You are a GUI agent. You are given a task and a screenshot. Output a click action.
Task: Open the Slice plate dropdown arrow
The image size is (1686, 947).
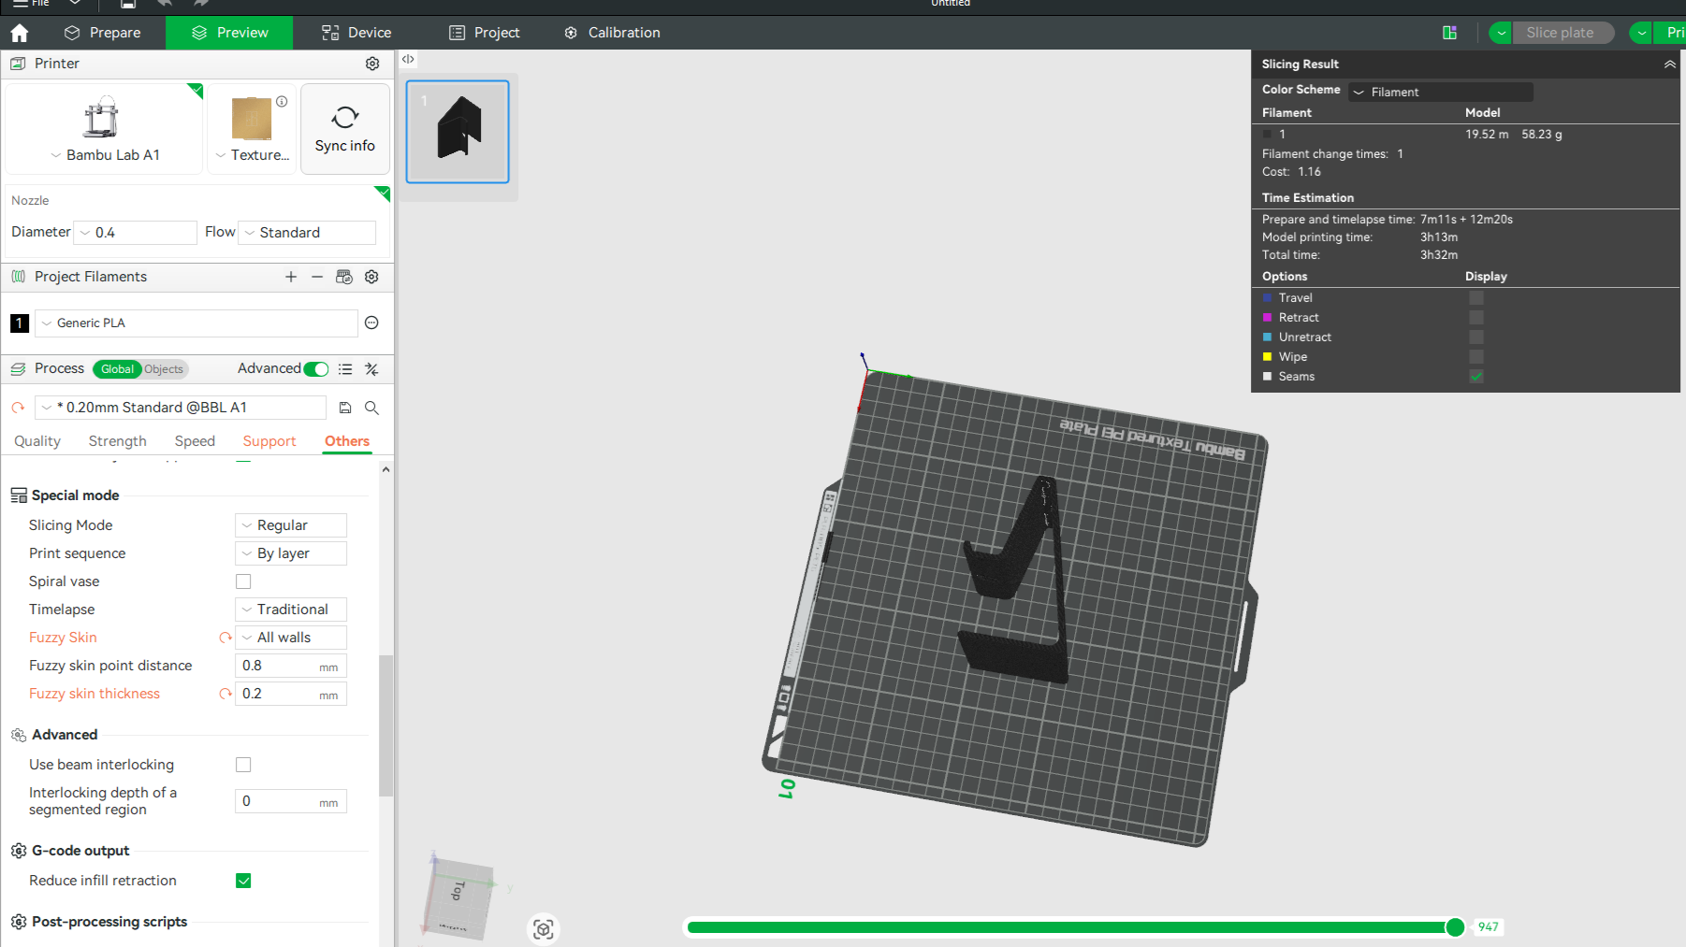(1501, 33)
